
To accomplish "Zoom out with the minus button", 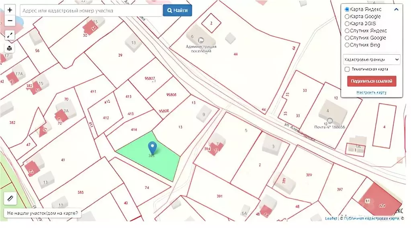I will point(10,21).
